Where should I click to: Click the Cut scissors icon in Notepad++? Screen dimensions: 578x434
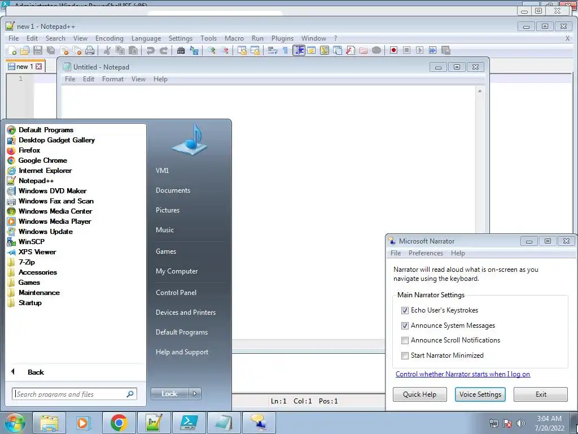tap(107, 50)
